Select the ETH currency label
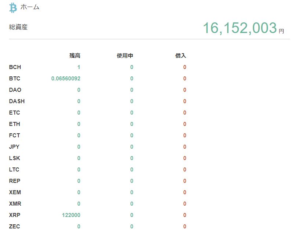Image resolution: width=295 pixels, height=235 pixels. point(15,124)
